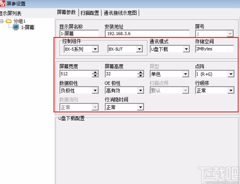This screenshot has height=184, width=240.
Task: Click the folder icon for 分组1
Action: coord(9,21)
